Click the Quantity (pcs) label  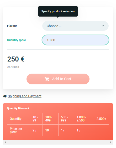[16, 40]
